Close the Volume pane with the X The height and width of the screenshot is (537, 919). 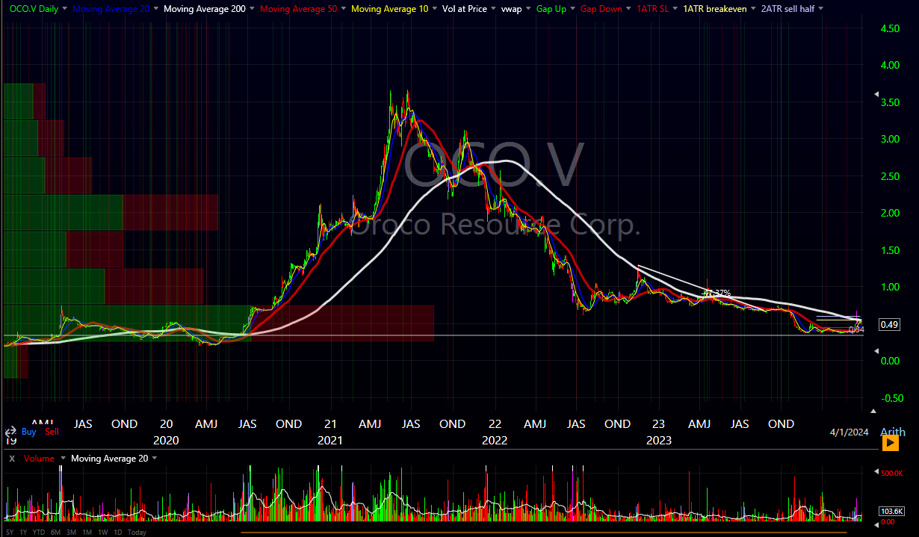pyautogui.click(x=11, y=458)
